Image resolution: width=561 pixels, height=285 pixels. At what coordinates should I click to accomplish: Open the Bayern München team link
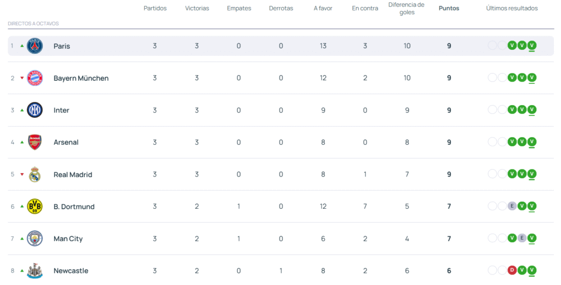coord(81,78)
